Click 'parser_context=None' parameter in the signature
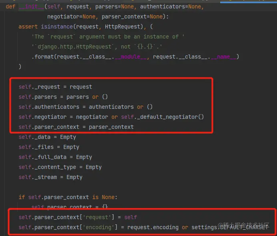Screen dimensions: 277x236 (x=132, y=16)
